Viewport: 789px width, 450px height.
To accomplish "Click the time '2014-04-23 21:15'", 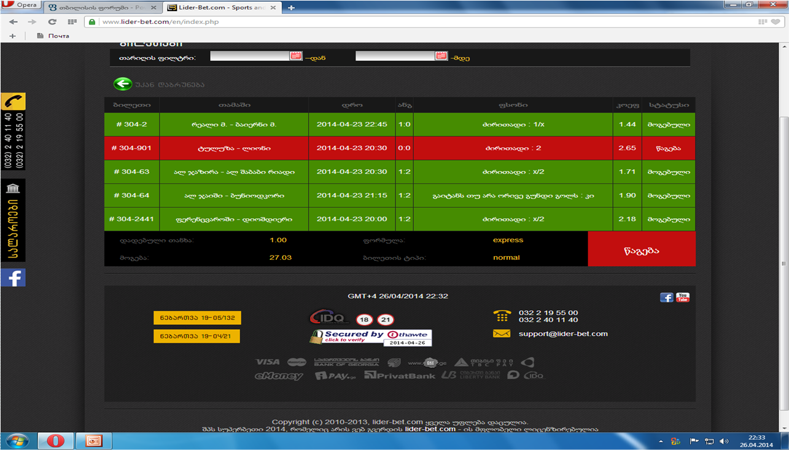I will (352, 195).
